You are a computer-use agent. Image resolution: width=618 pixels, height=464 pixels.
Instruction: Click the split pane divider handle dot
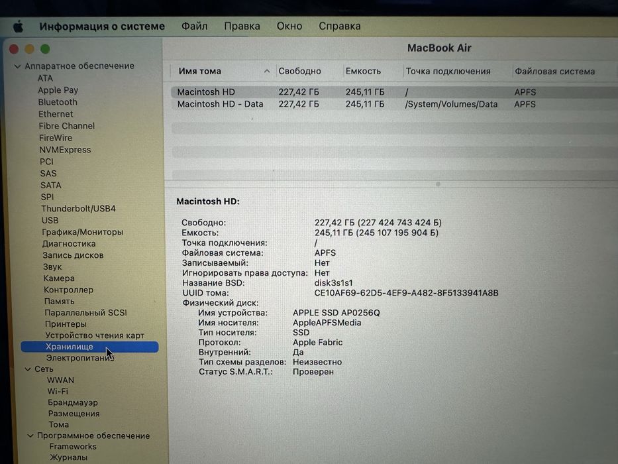[x=438, y=184]
